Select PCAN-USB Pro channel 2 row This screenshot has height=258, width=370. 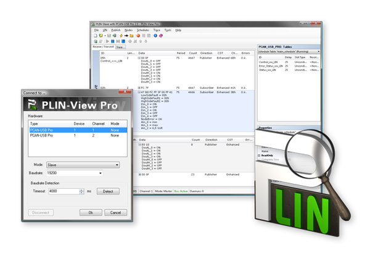(x=78, y=135)
